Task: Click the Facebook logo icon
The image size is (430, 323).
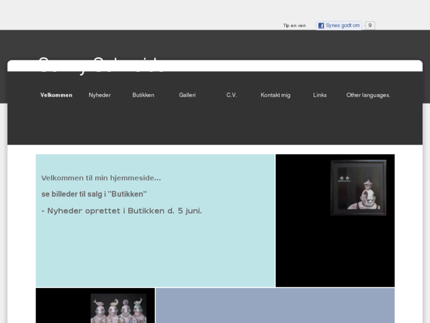Action: tap(321, 25)
